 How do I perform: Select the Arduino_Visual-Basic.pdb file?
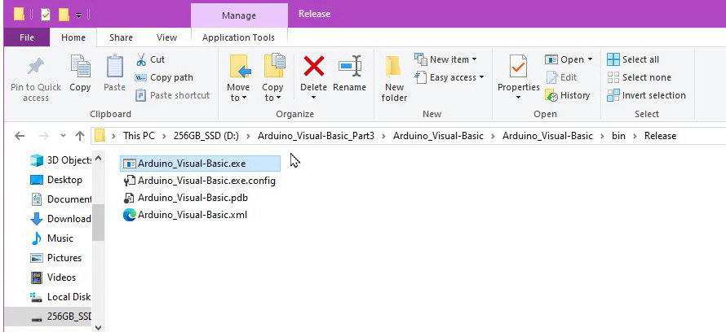[193, 198]
